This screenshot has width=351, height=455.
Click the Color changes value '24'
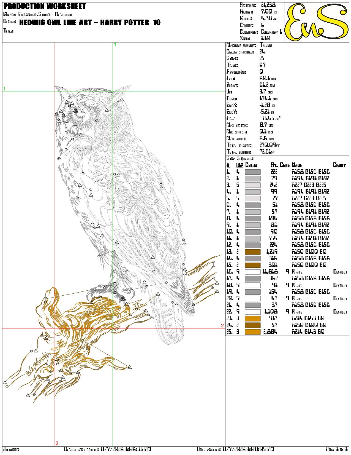click(x=262, y=52)
